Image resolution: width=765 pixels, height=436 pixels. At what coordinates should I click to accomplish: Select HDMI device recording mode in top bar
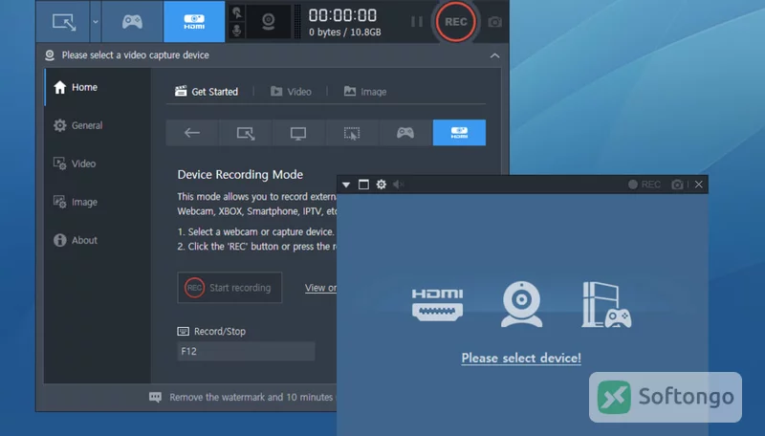click(x=194, y=22)
